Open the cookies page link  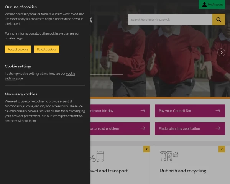pyautogui.click(x=10, y=38)
